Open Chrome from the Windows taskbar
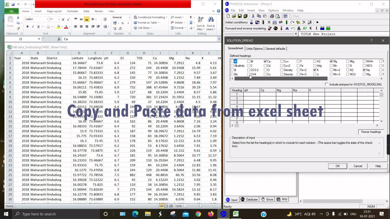Viewport: 390px width, 219px height. [x=198, y=214]
